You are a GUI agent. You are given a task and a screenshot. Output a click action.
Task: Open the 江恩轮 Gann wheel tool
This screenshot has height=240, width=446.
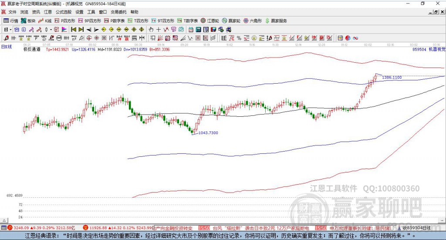pyautogui.click(x=210, y=20)
